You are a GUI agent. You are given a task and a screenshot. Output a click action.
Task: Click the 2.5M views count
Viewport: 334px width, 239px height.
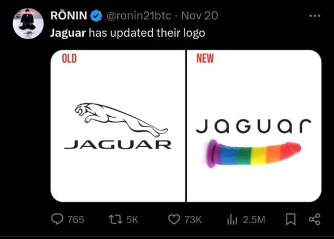(x=254, y=220)
